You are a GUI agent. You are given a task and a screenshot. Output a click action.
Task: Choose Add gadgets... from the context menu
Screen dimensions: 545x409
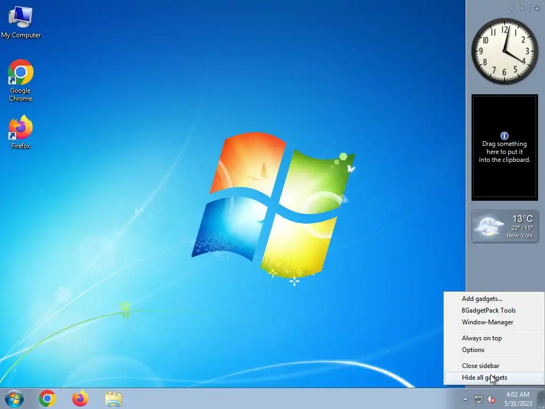click(493, 298)
